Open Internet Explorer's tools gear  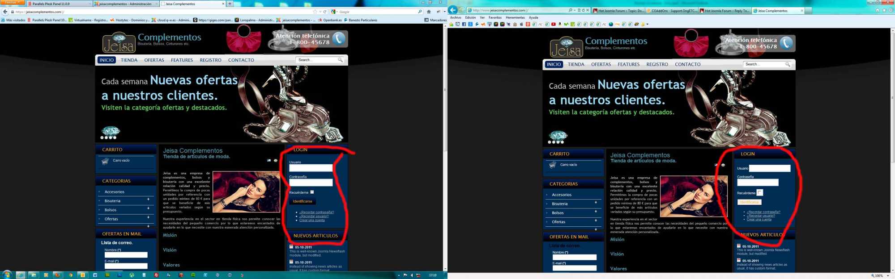[891, 10]
